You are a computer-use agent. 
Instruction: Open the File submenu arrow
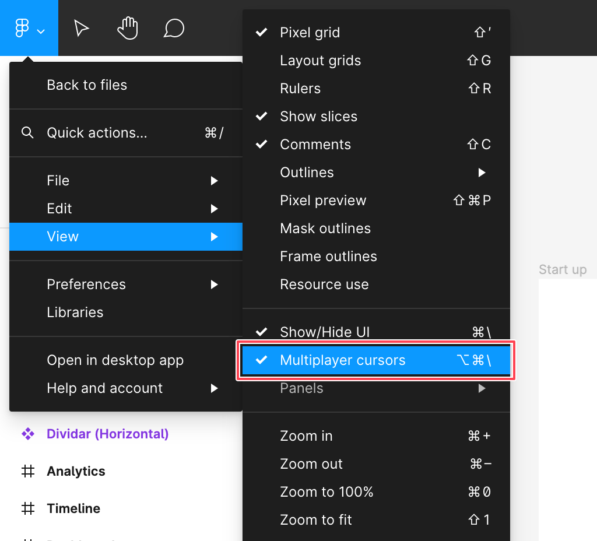(x=215, y=180)
